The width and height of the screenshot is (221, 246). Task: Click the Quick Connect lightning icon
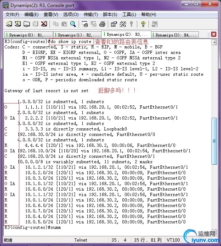[18, 24]
